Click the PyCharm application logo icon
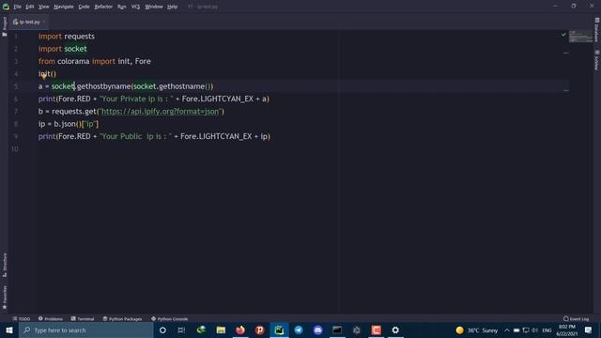This screenshot has width=601, height=338. (6, 7)
